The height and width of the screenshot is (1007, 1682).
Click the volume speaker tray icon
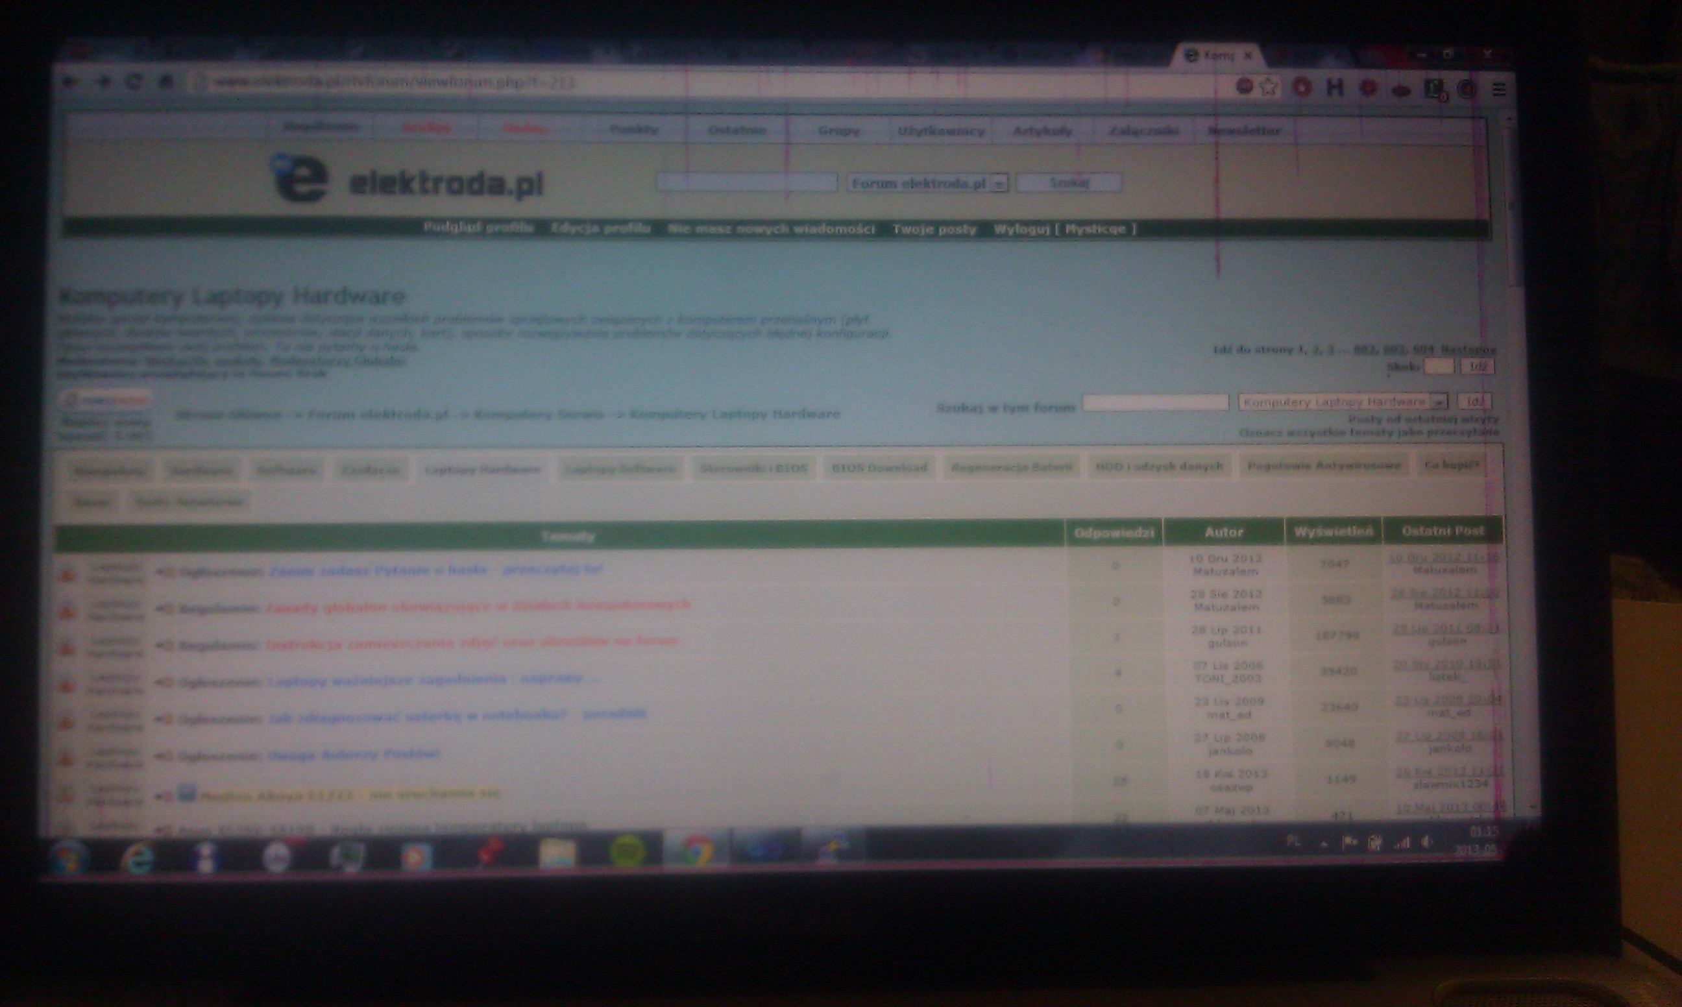pyautogui.click(x=1427, y=842)
